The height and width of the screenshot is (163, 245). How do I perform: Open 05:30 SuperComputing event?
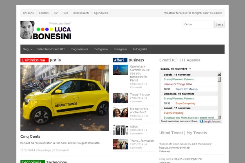click(x=185, y=104)
